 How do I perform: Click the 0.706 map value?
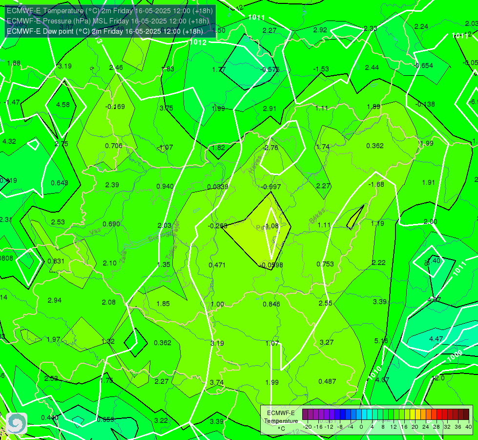click(x=114, y=146)
